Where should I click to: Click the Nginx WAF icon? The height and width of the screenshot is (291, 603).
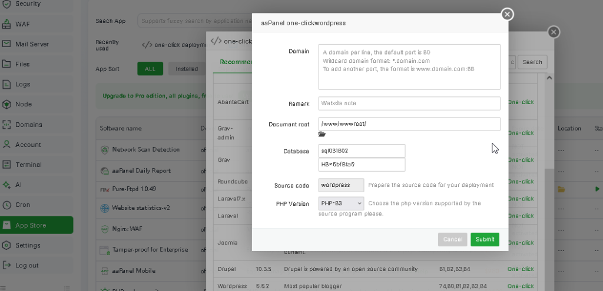click(104, 229)
